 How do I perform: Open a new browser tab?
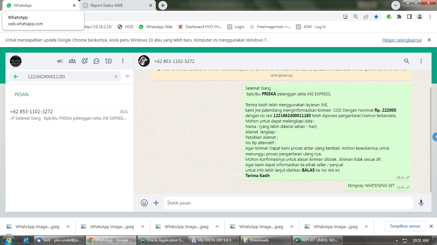click(x=163, y=5)
